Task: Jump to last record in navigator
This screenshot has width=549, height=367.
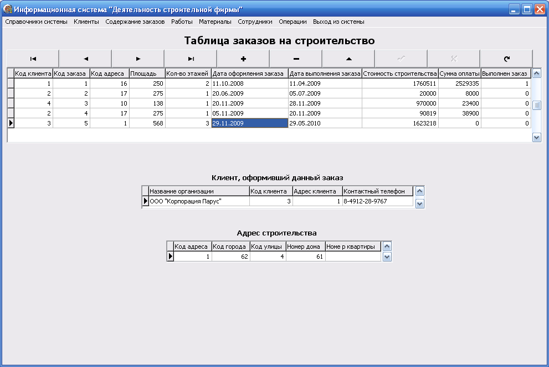Action: tap(191, 59)
